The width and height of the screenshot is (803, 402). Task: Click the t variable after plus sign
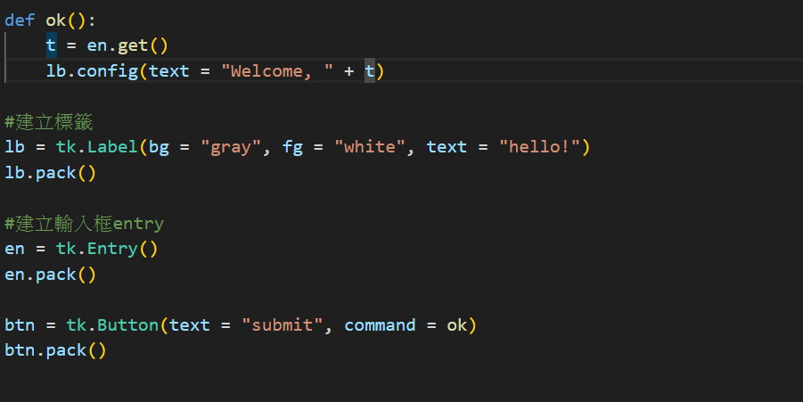tap(369, 71)
